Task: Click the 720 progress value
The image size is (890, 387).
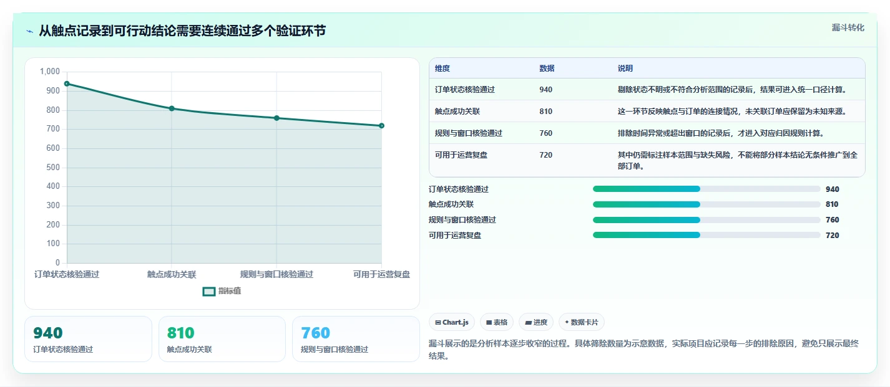Action: (x=833, y=236)
